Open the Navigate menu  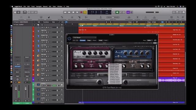39,6
